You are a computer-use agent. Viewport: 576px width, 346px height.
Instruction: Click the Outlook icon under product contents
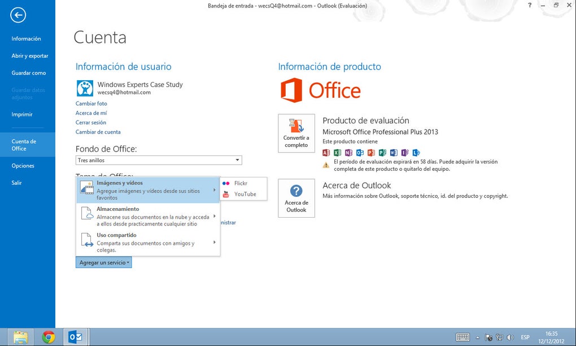(x=360, y=153)
